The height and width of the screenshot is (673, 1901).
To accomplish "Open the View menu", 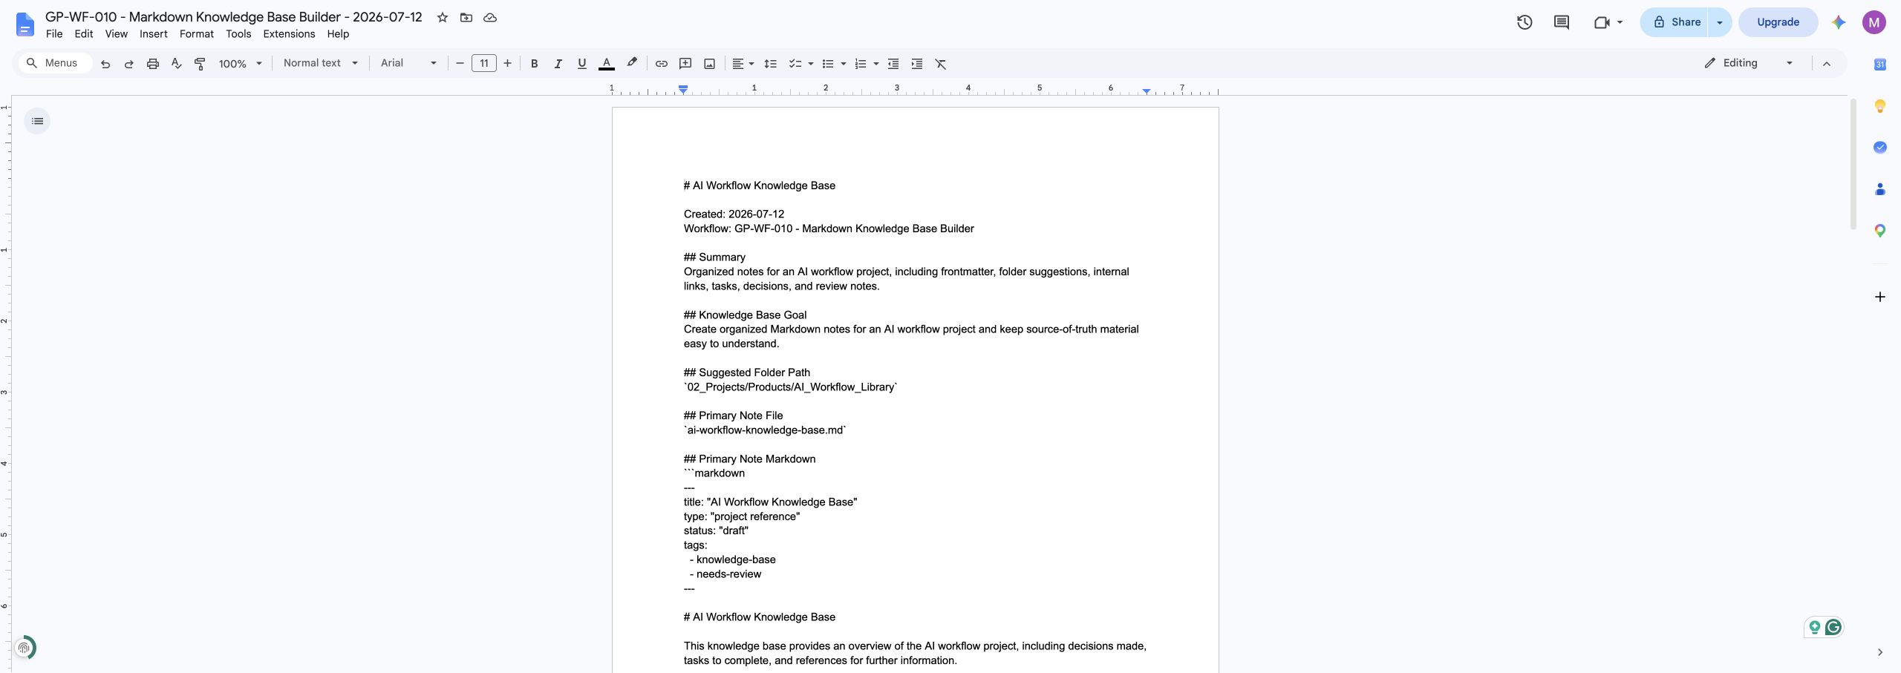I will point(117,34).
